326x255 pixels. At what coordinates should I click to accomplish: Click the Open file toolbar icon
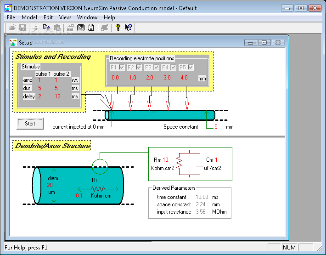pos(12,28)
